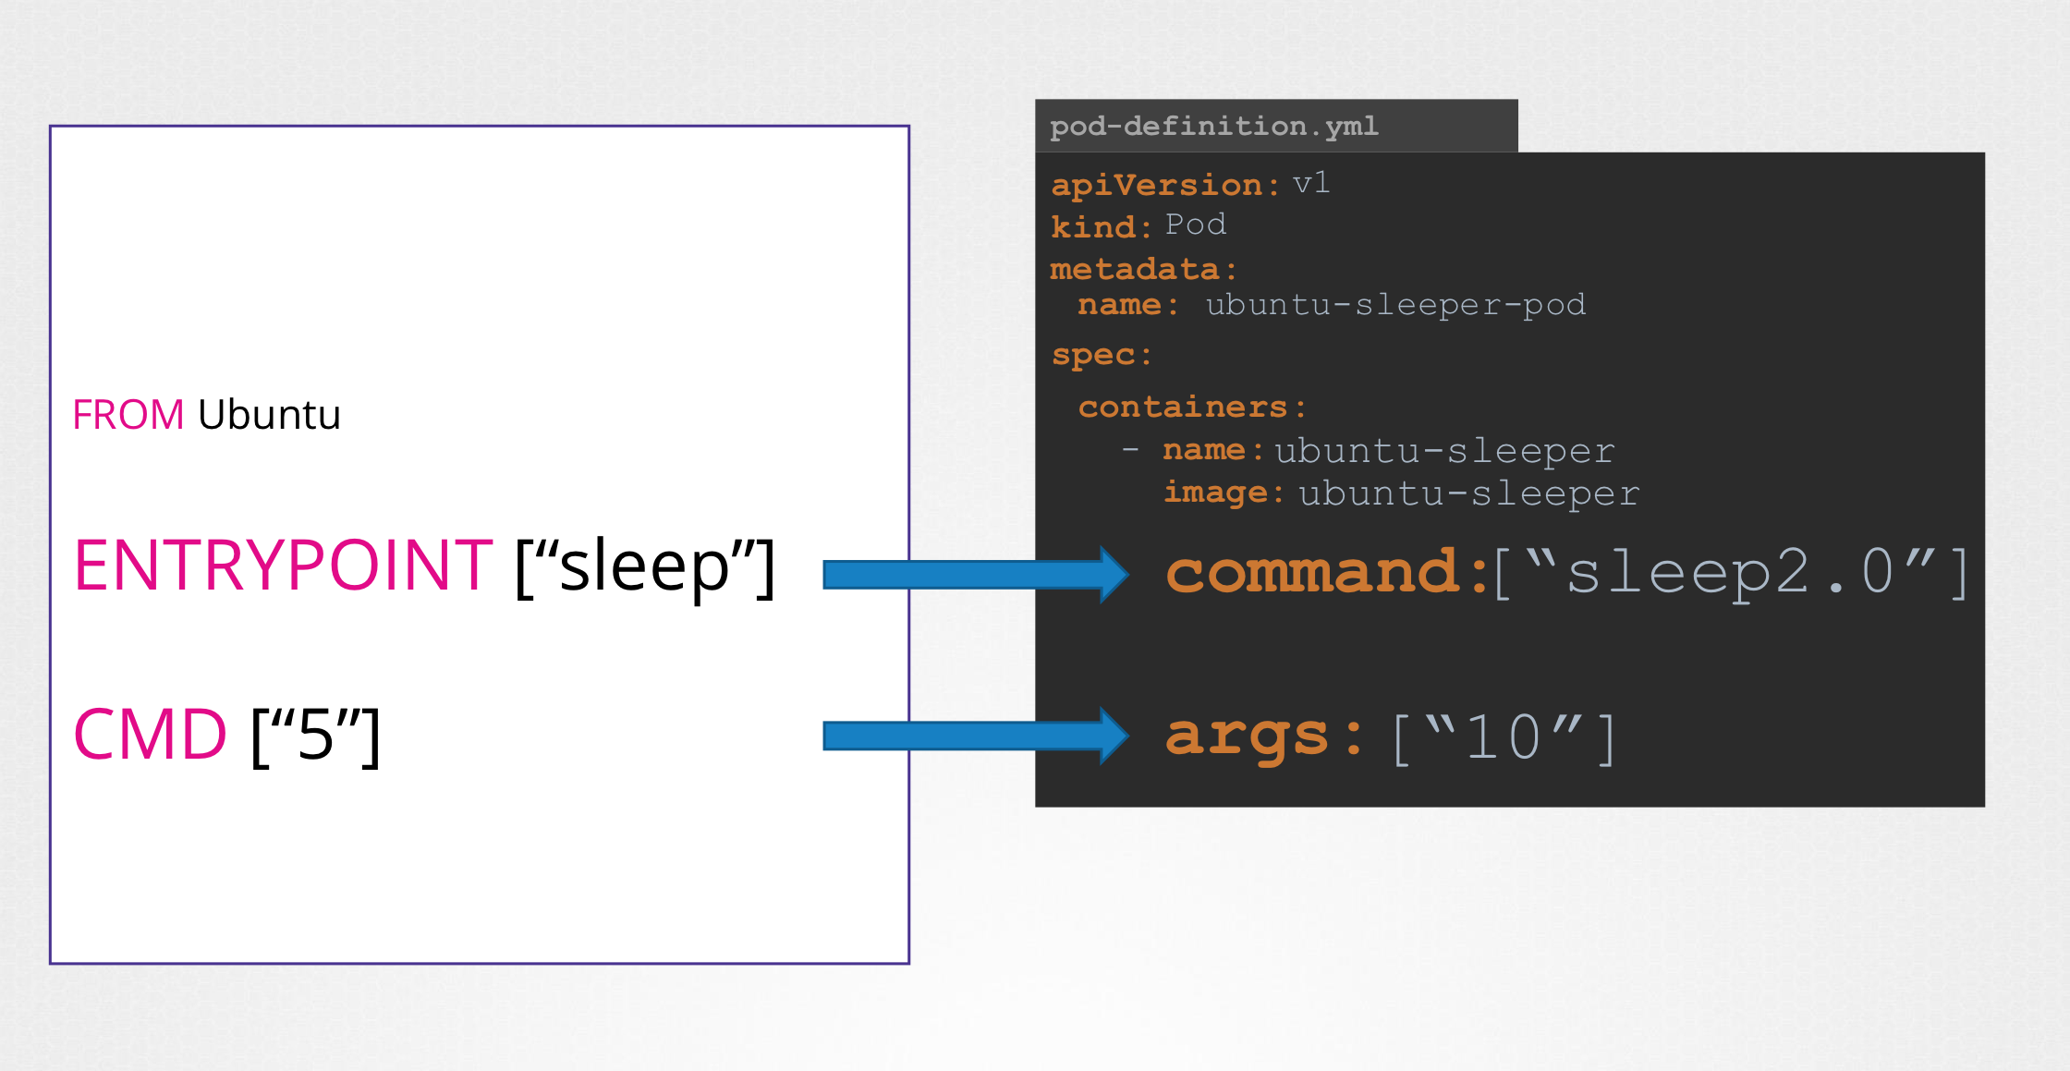The height and width of the screenshot is (1071, 2070).
Task: Click the kind: Pod entry
Action: 1137,225
